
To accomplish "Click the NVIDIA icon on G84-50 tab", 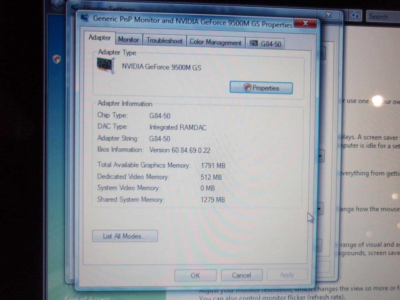I will (253, 43).
